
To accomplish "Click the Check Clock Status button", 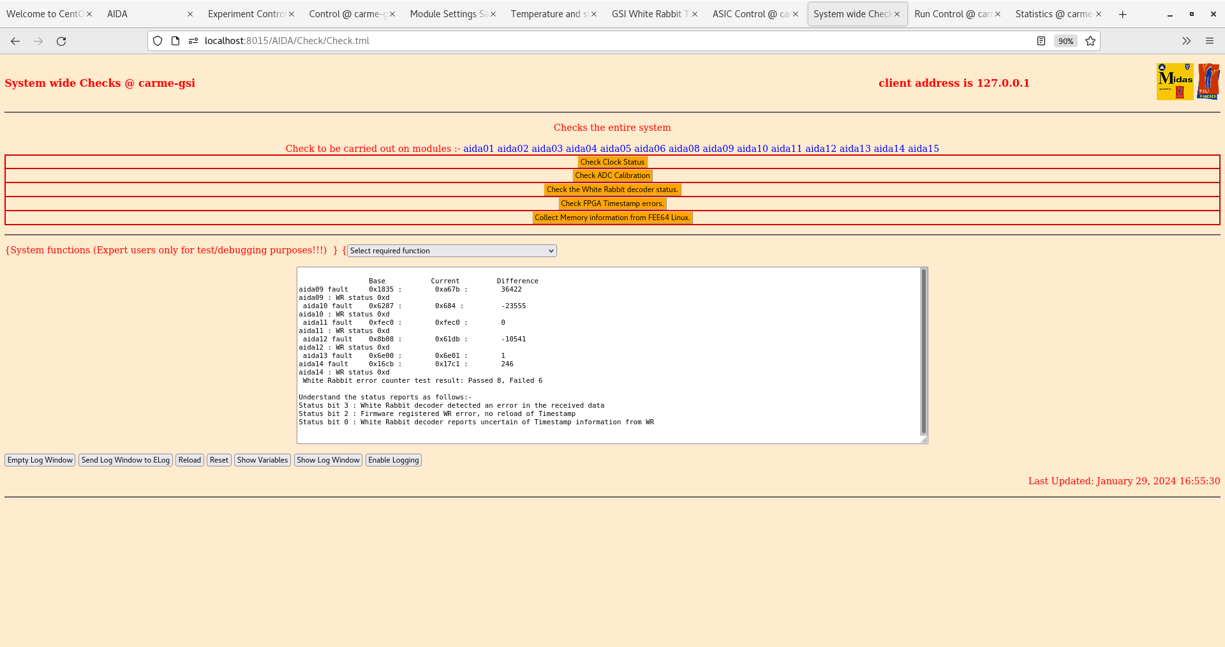I will [x=612, y=161].
